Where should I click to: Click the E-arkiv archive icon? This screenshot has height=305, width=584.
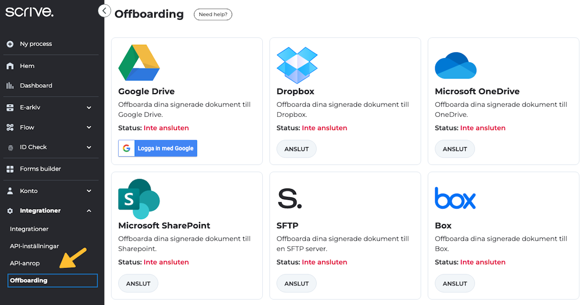[x=10, y=108]
